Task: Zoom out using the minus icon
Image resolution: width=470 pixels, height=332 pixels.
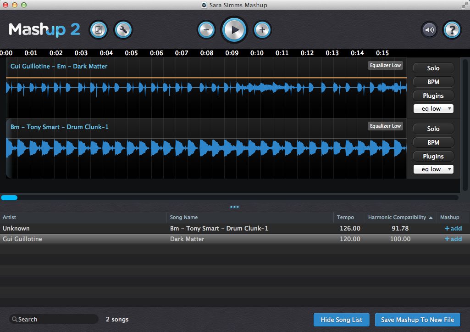Action: click(206, 29)
